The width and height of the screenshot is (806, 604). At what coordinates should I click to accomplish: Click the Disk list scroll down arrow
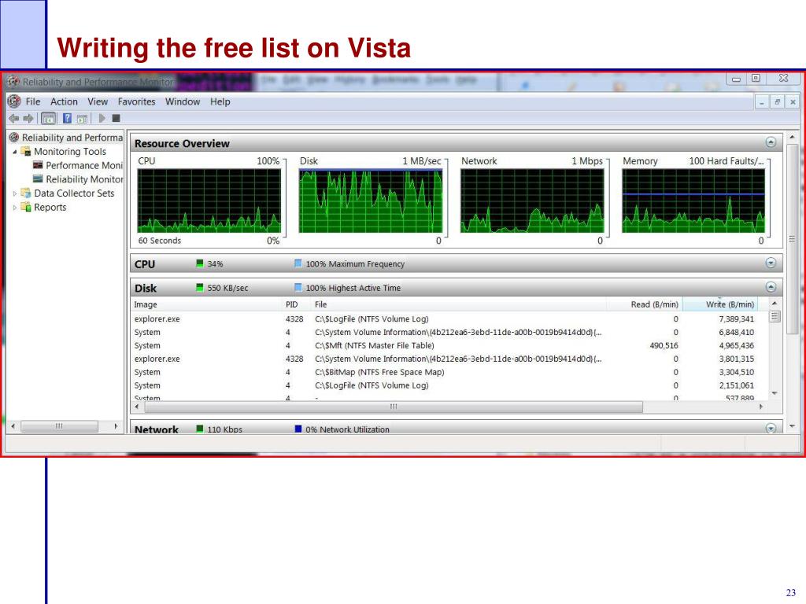coord(775,393)
